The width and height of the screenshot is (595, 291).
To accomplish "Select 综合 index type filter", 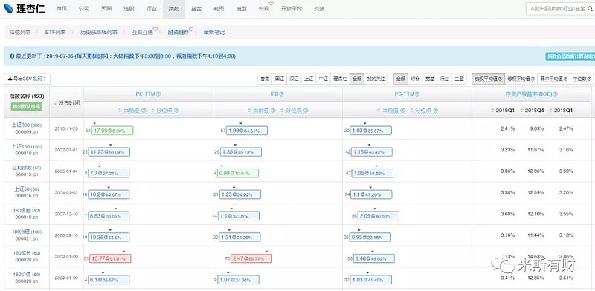I will pos(415,79).
